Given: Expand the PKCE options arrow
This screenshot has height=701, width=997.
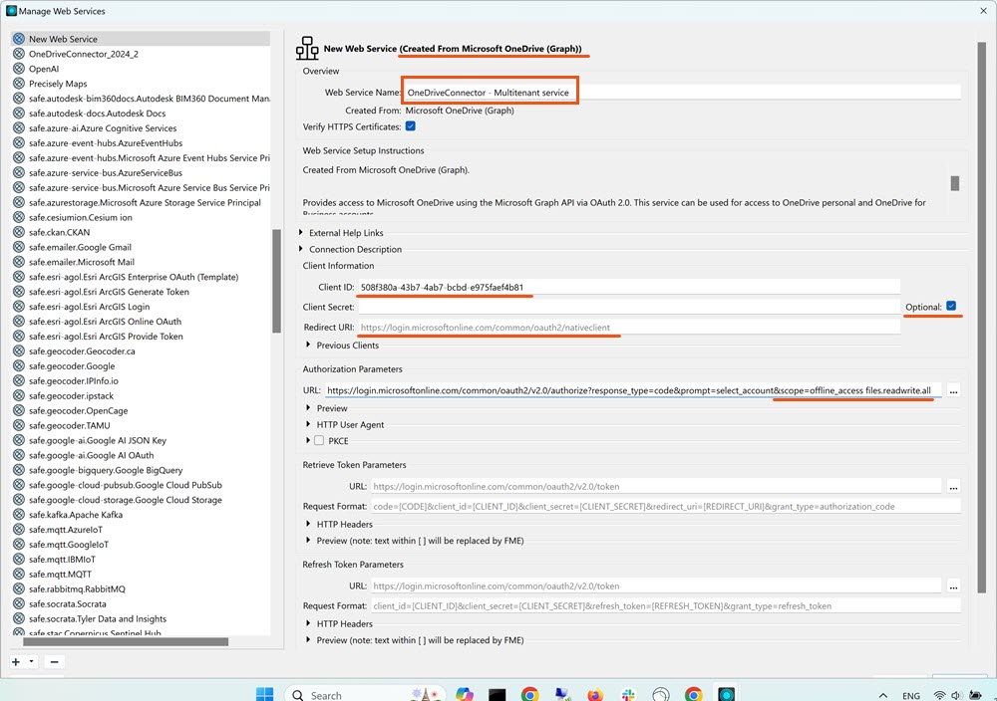Looking at the screenshot, I should 308,440.
